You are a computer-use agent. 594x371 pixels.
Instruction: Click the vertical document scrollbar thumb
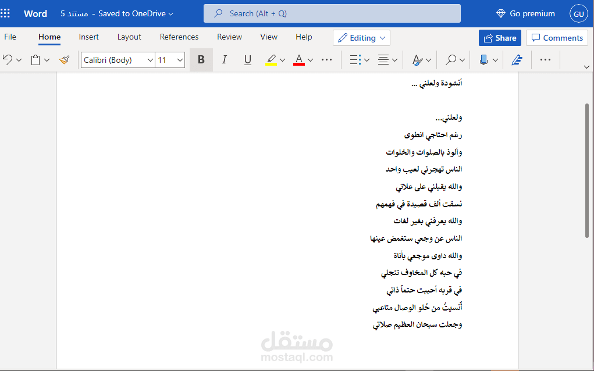pos(587,170)
